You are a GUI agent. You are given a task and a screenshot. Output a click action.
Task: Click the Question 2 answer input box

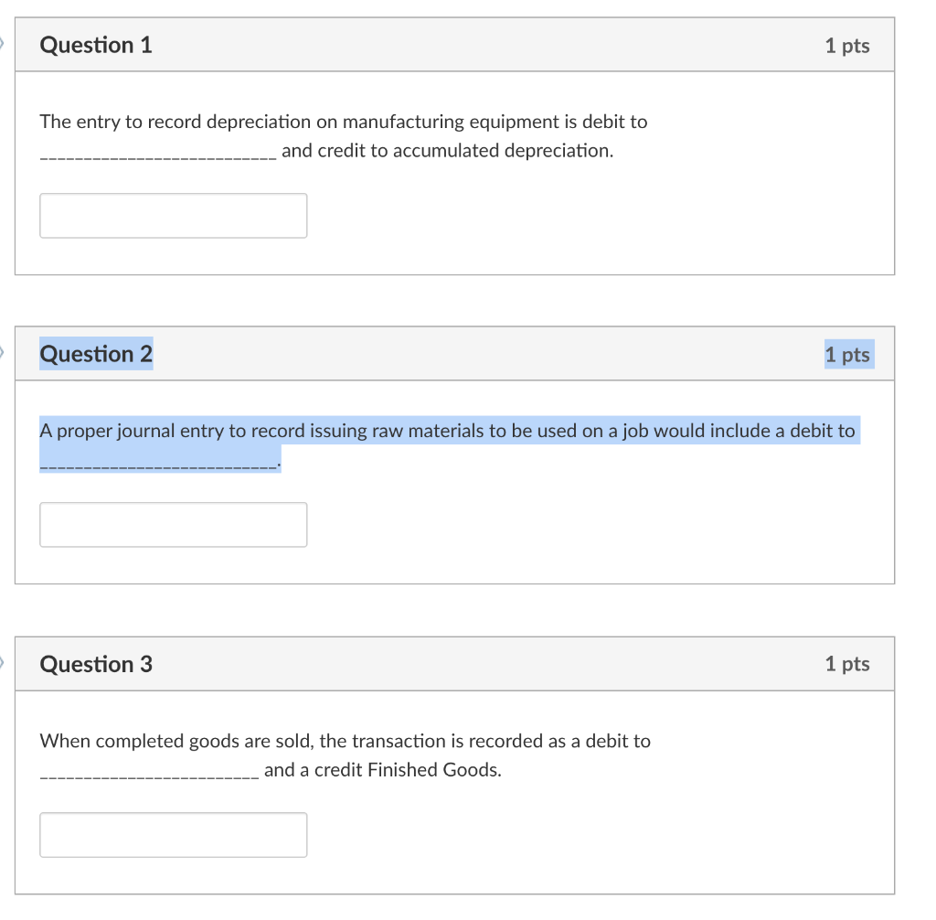(x=173, y=524)
